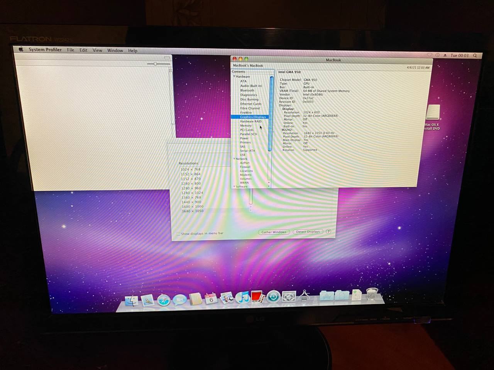Launch Photo Booth from the Dock
Screen dimensions: 494x370
257,298
